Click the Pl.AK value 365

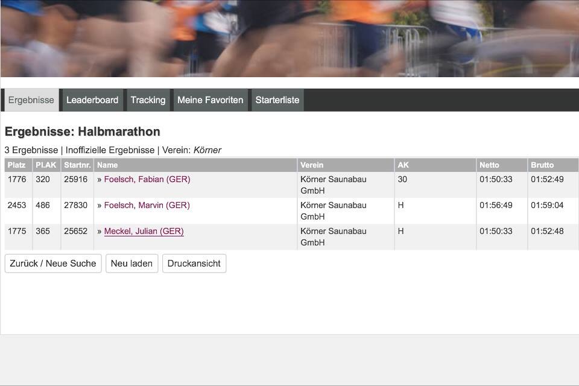[x=43, y=231]
